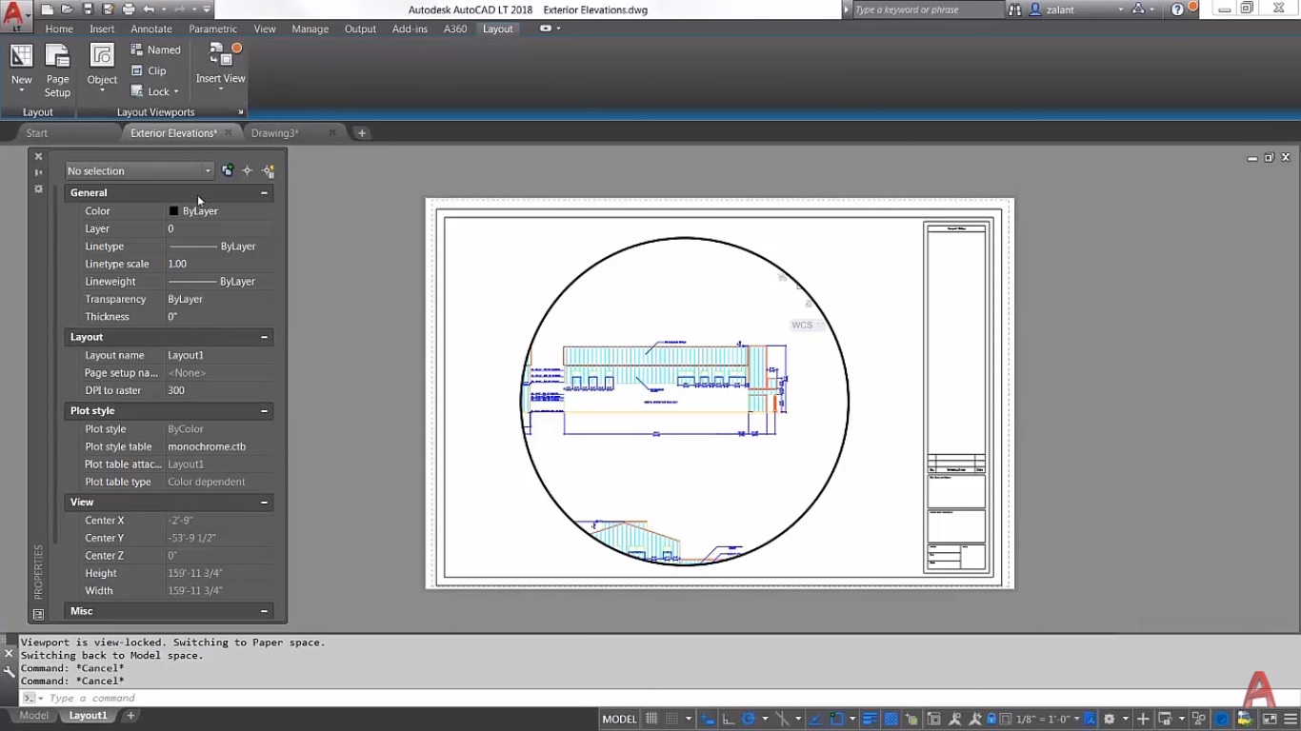Click the new drawing tab plus button
Screen dimensions: 1301x731
point(362,133)
